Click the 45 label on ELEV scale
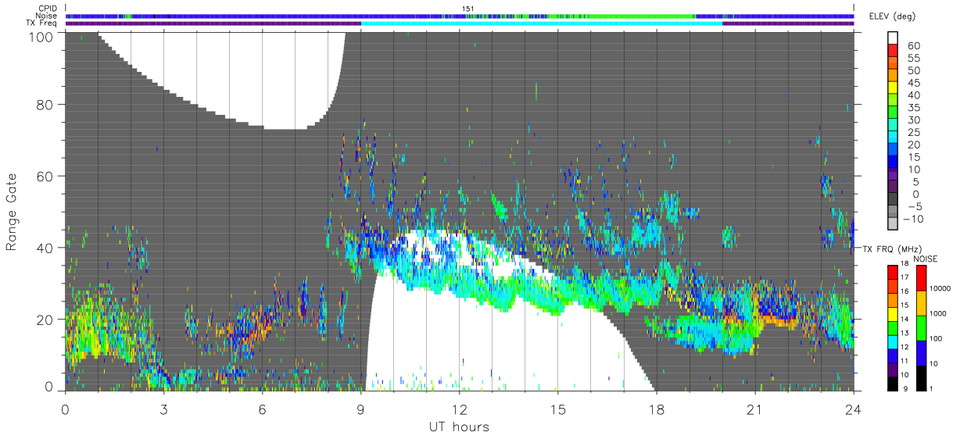 (x=913, y=83)
